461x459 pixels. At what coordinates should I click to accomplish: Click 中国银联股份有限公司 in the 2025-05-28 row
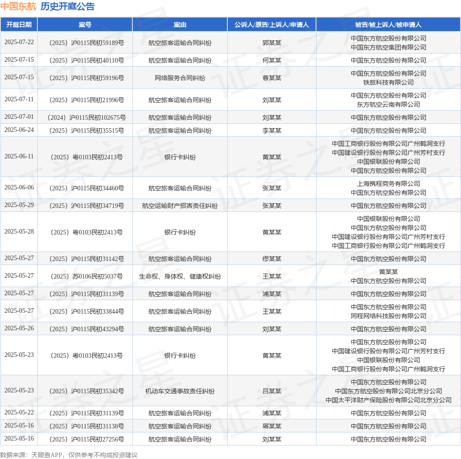[x=389, y=219]
